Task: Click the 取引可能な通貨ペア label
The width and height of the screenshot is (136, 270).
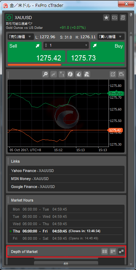Action: tap(19, 24)
